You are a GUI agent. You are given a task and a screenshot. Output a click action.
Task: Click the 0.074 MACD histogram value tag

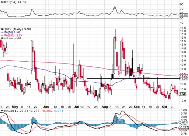point(183,122)
